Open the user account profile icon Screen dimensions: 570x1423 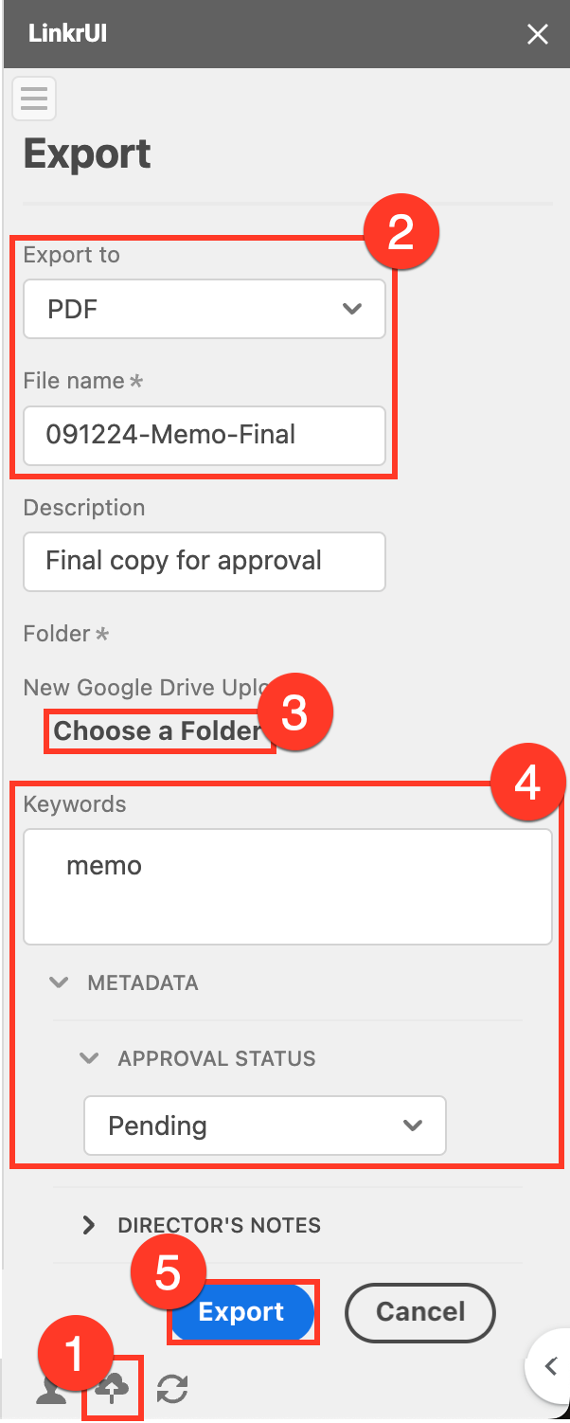click(x=50, y=1389)
